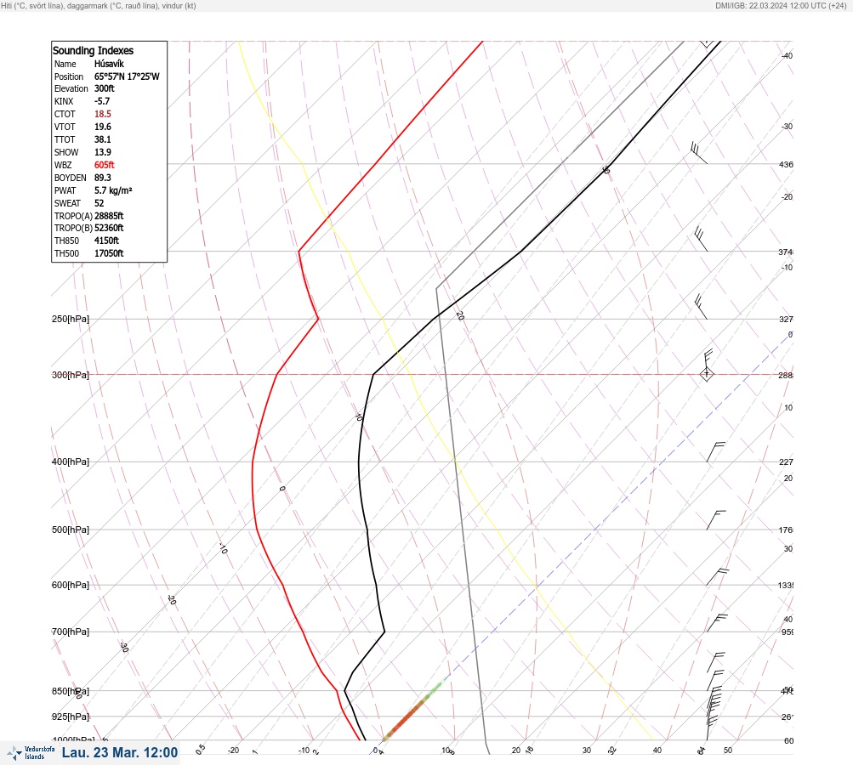Click the SWEAT value 52
Viewport: 853px width, 765px height.
pyautogui.click(x=99, y=203)
